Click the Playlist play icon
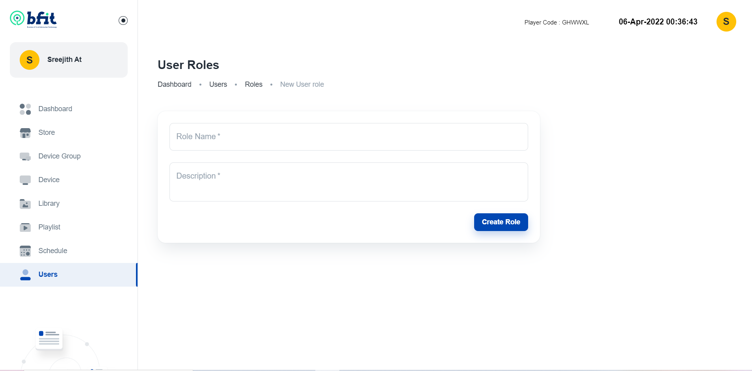The height and width of the screenshot is (371, 752). point(25,227)
